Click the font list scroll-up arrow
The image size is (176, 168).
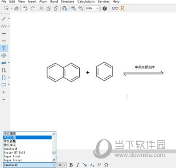pyautogui.click(x=54, y=134)
